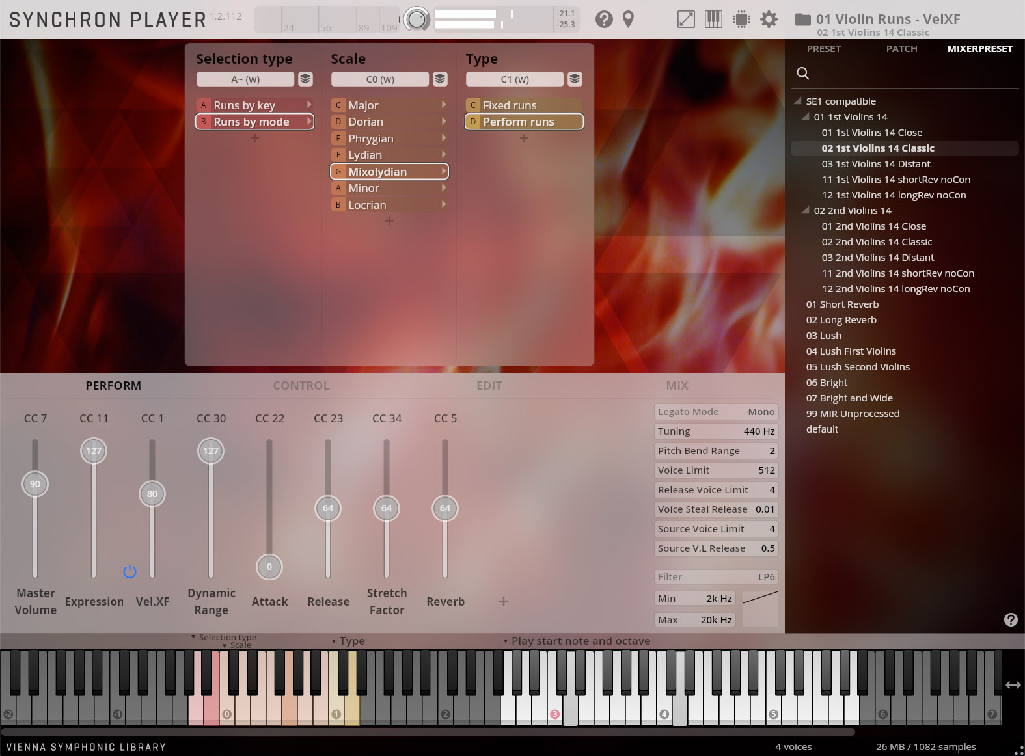Open the help question mark in the header
This screenshot has width=1025, height=756.
[604, 20]
